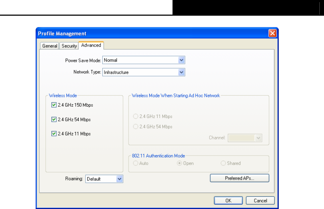Confirm with the OK button
Viewport: 324px width, 209px height.
pyautogui.click(x=228, y=200)
